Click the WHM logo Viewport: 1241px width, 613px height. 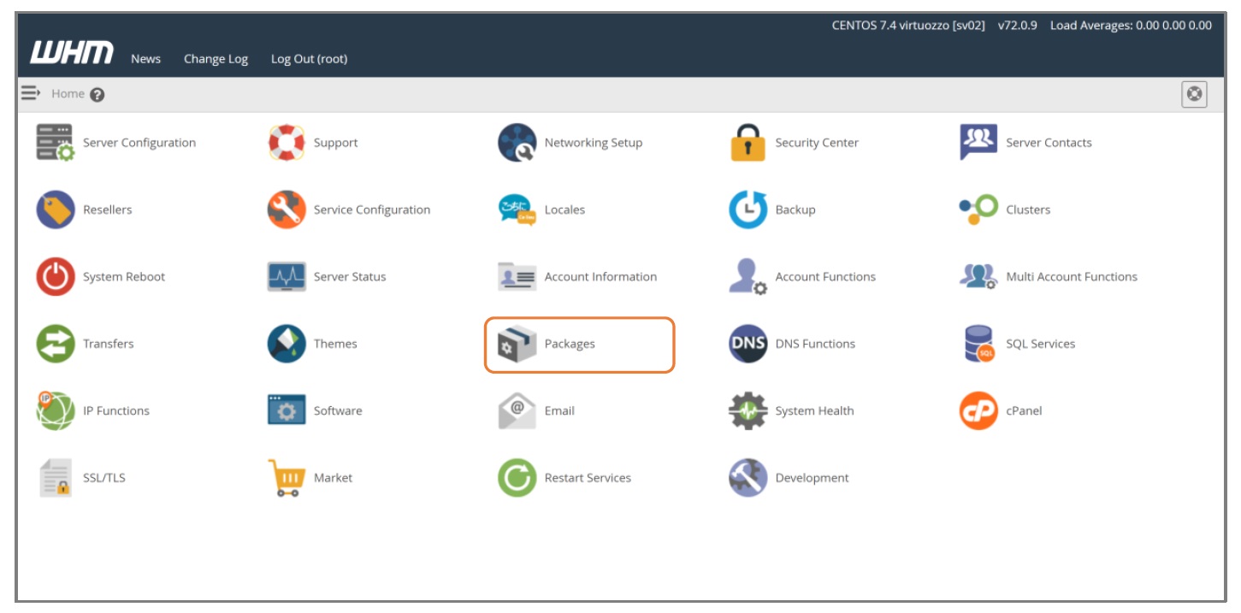(72, 52)
